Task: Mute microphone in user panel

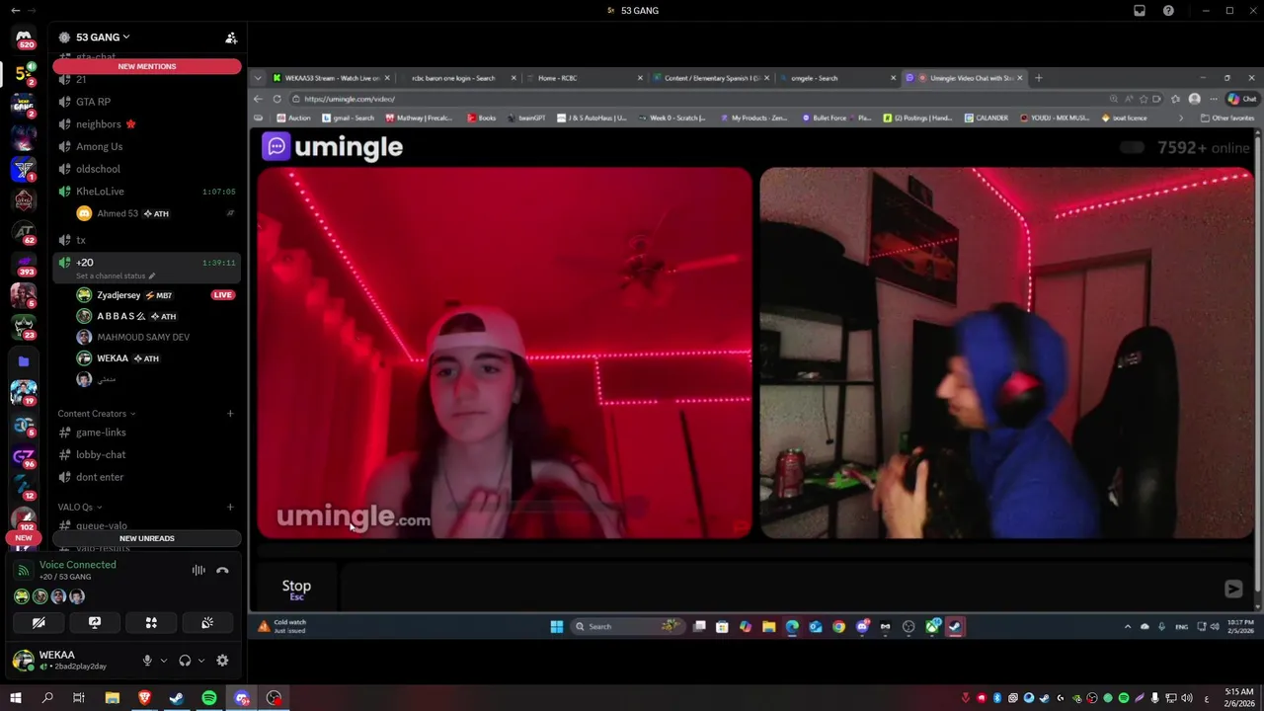Action: pyautogui.click(x=147, y=661)
